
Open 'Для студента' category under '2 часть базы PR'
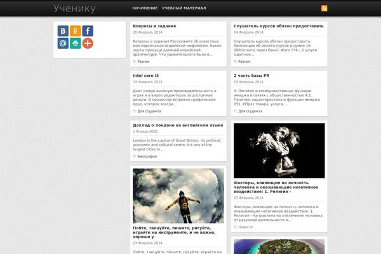tap(250, 111)
